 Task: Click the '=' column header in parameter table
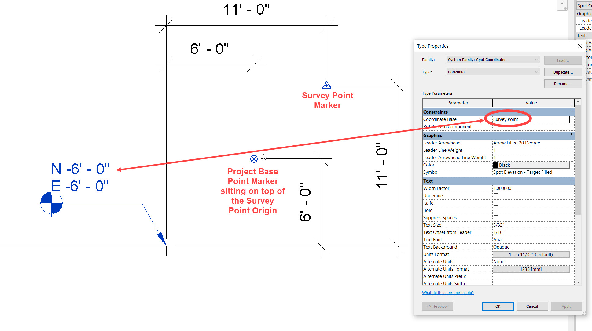(572, 103)
